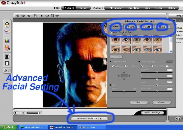
Task: Click the smiling face icon in left sidebar
Action: [7, 25]
